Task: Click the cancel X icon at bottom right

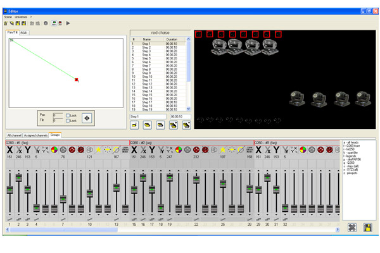Action: pos(351,228)
